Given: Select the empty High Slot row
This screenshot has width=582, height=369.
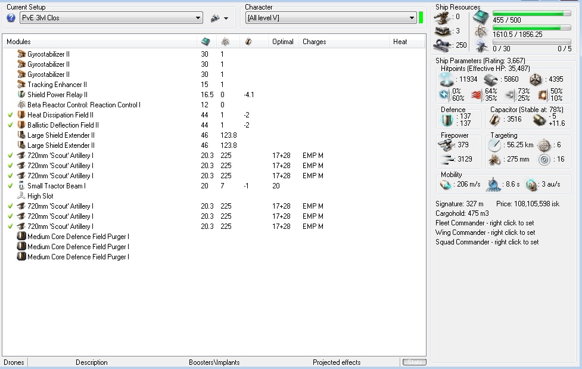Looking at the screenshot, I should [x=40, y=196].
